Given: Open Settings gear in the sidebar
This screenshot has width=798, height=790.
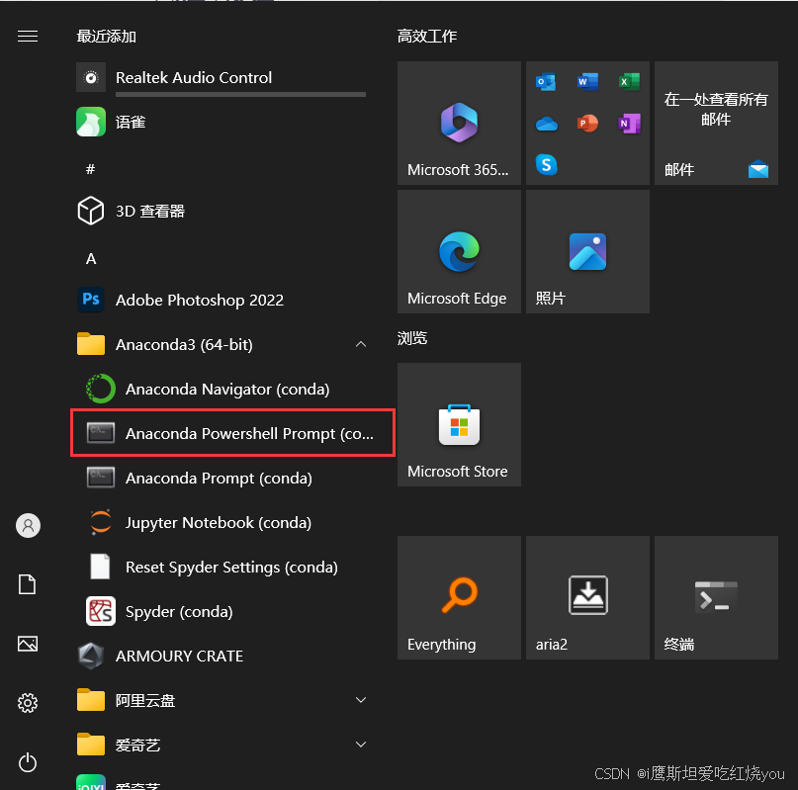Looking at the screenshot, I should [28, 703].
